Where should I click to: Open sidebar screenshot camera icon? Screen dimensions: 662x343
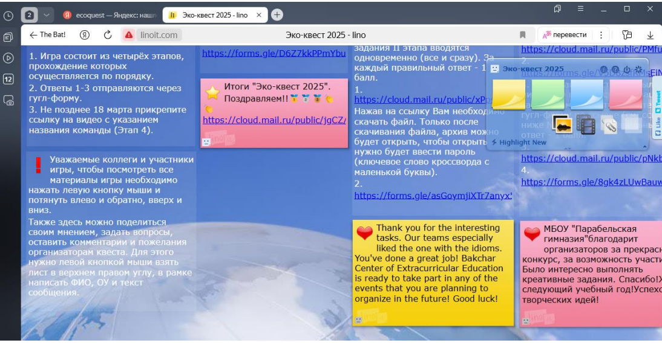click(8, 101)
